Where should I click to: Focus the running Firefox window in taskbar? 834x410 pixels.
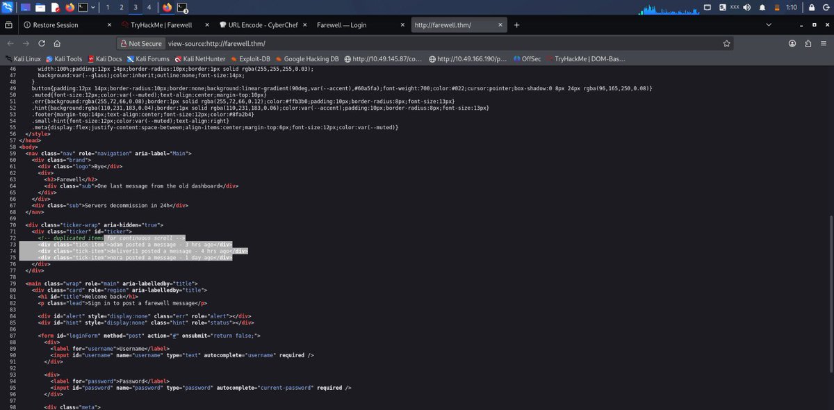(x=167, y=8)
